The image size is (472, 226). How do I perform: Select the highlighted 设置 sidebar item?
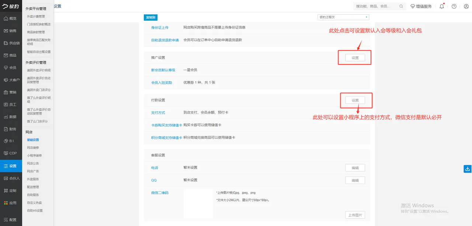pyautogui.click(x=11, y=166)
